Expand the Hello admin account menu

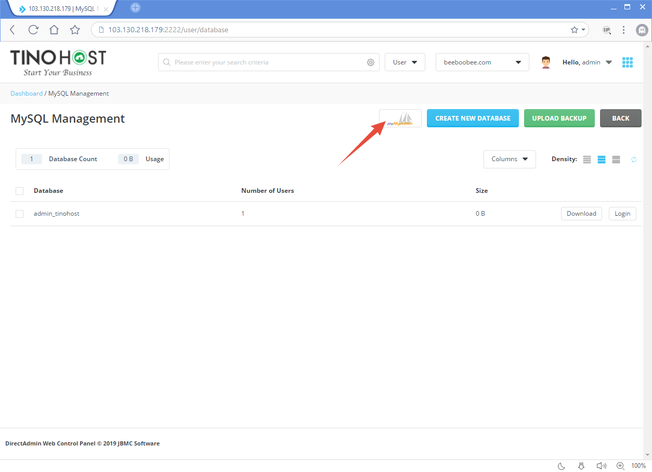[x=587, y=62]
